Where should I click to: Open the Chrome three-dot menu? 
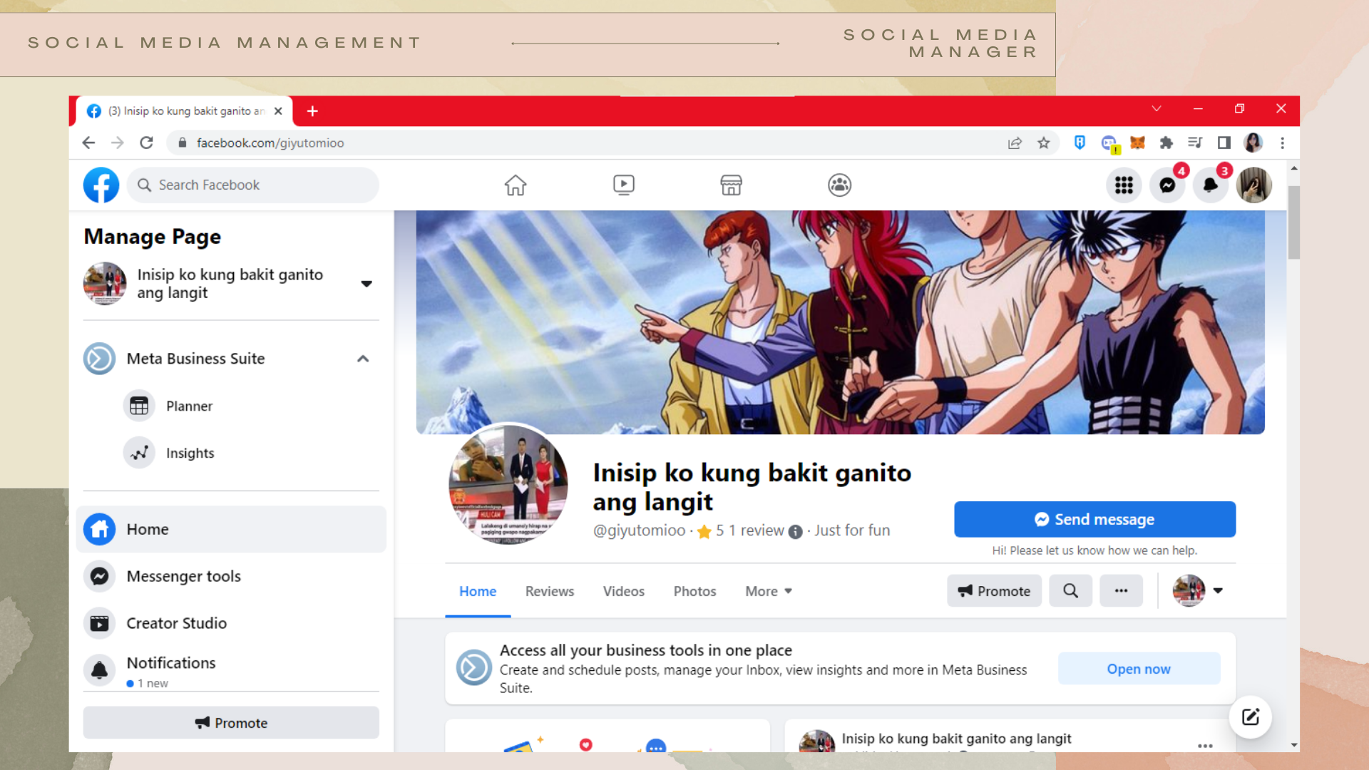pos(1282,143)
